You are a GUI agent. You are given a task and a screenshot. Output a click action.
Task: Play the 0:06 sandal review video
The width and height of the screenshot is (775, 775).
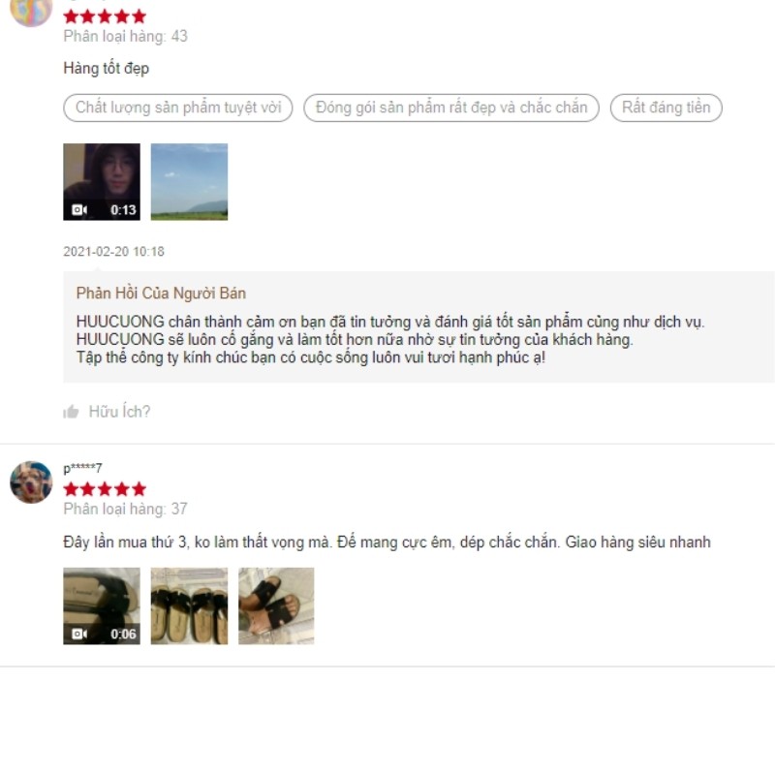(102, 606)
